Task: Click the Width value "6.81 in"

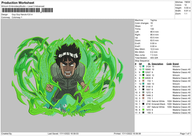Action: (187, 11)
